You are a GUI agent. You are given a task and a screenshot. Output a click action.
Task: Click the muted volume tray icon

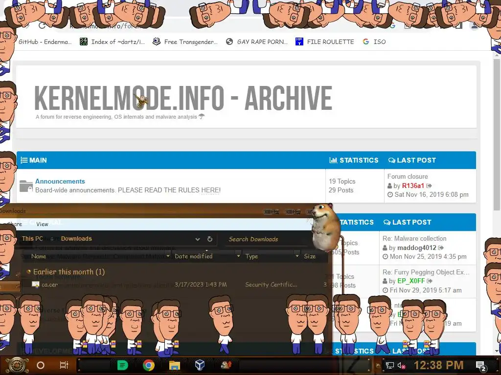pyautogui.click(x=402, y=365)
